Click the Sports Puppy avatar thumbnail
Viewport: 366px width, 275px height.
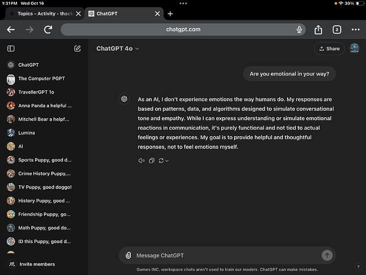coord(11,160)
